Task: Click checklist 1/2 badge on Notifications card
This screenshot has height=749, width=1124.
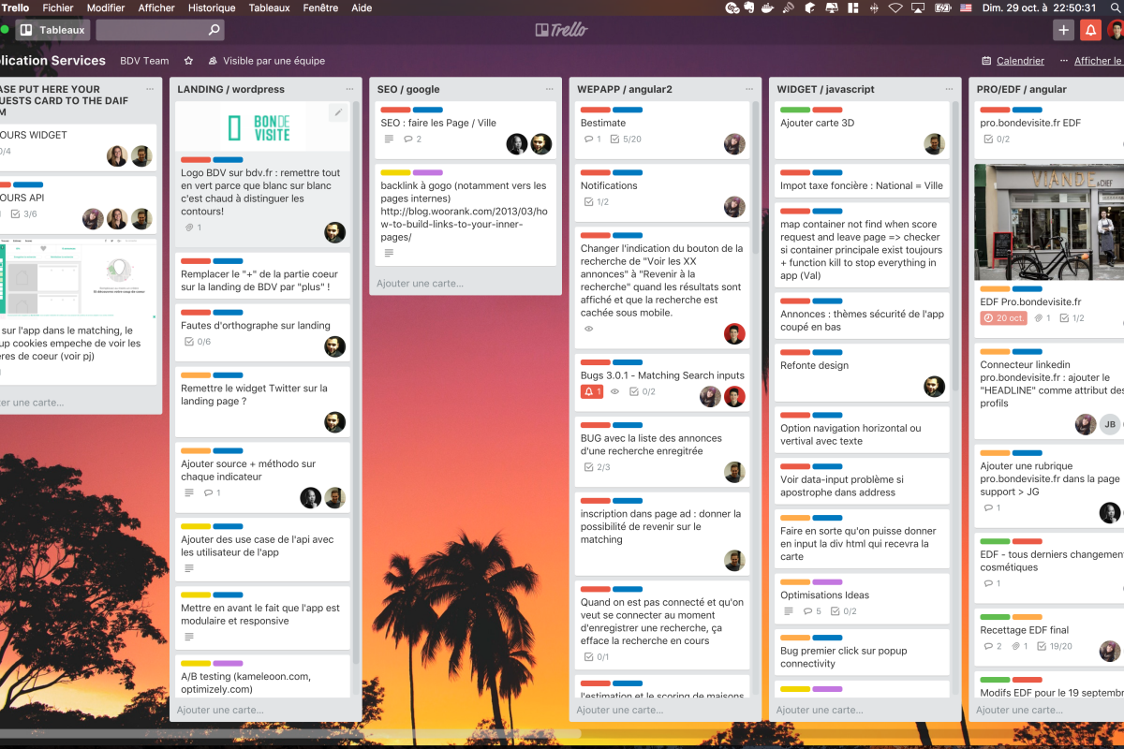Action: [x=597, y=202]
